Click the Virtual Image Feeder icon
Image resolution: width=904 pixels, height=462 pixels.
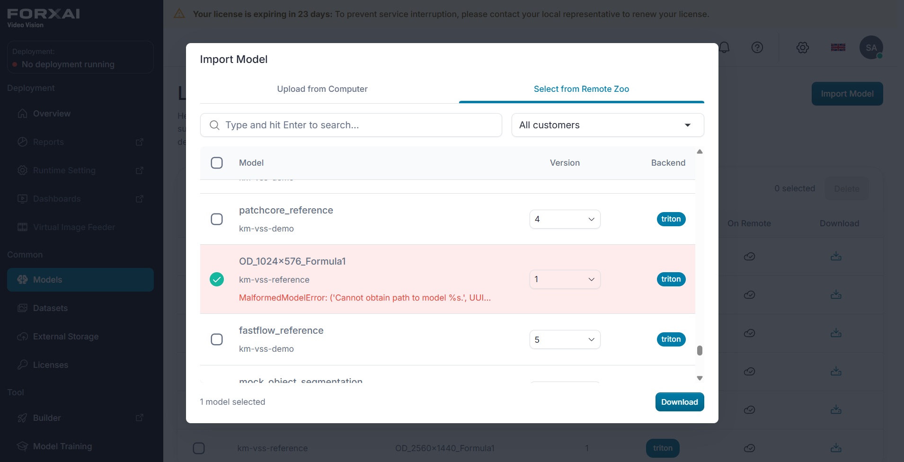pyautogui.click(x=22, y=227)
